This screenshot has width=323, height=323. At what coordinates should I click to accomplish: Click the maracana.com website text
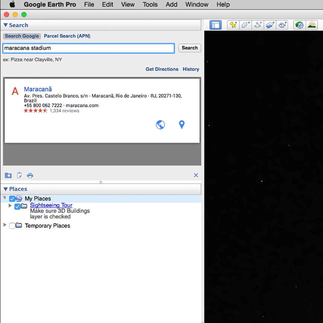point(82,106)
